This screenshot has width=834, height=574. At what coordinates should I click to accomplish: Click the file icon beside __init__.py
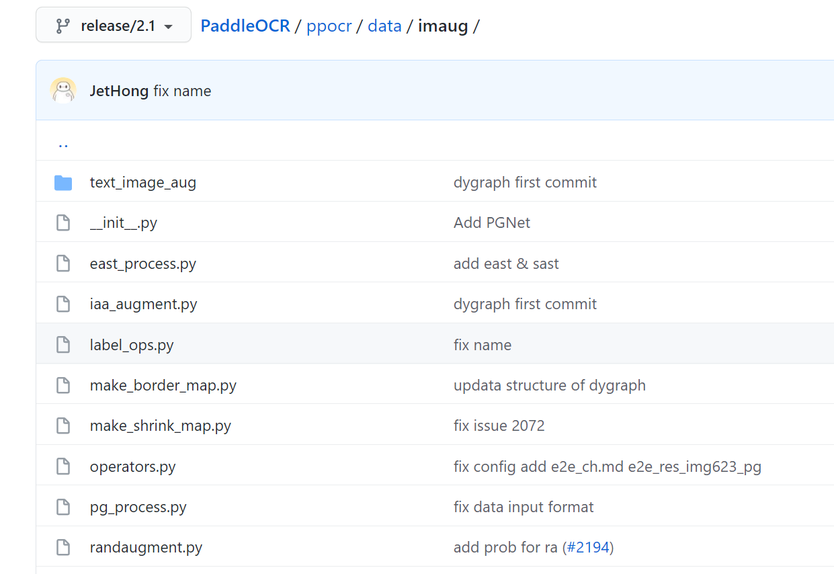click(x=62, y=222)
